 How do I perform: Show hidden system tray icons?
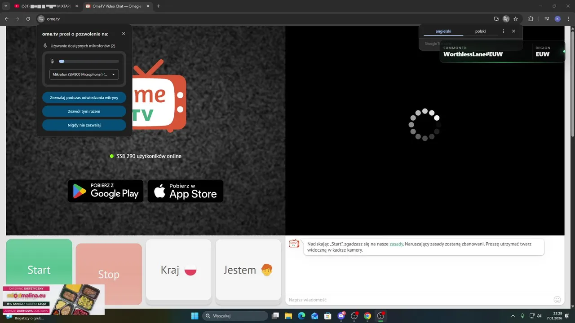[513, 316]
